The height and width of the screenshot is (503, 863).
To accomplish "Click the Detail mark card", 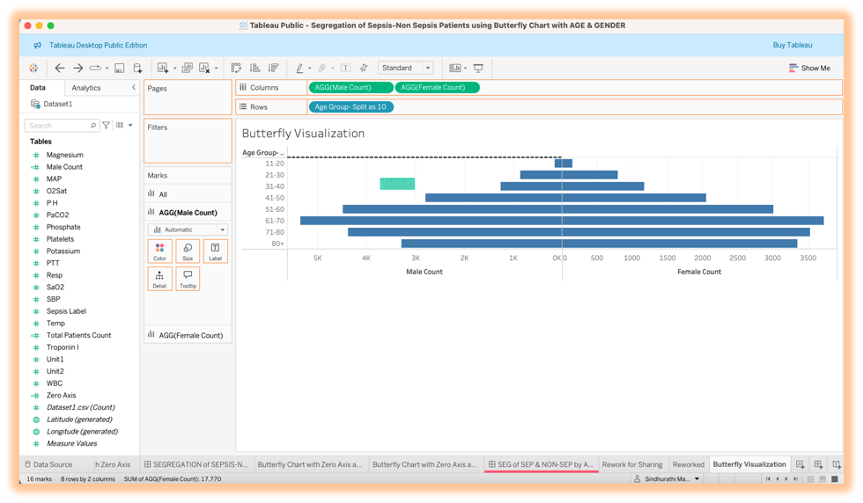I will point(159,279).
